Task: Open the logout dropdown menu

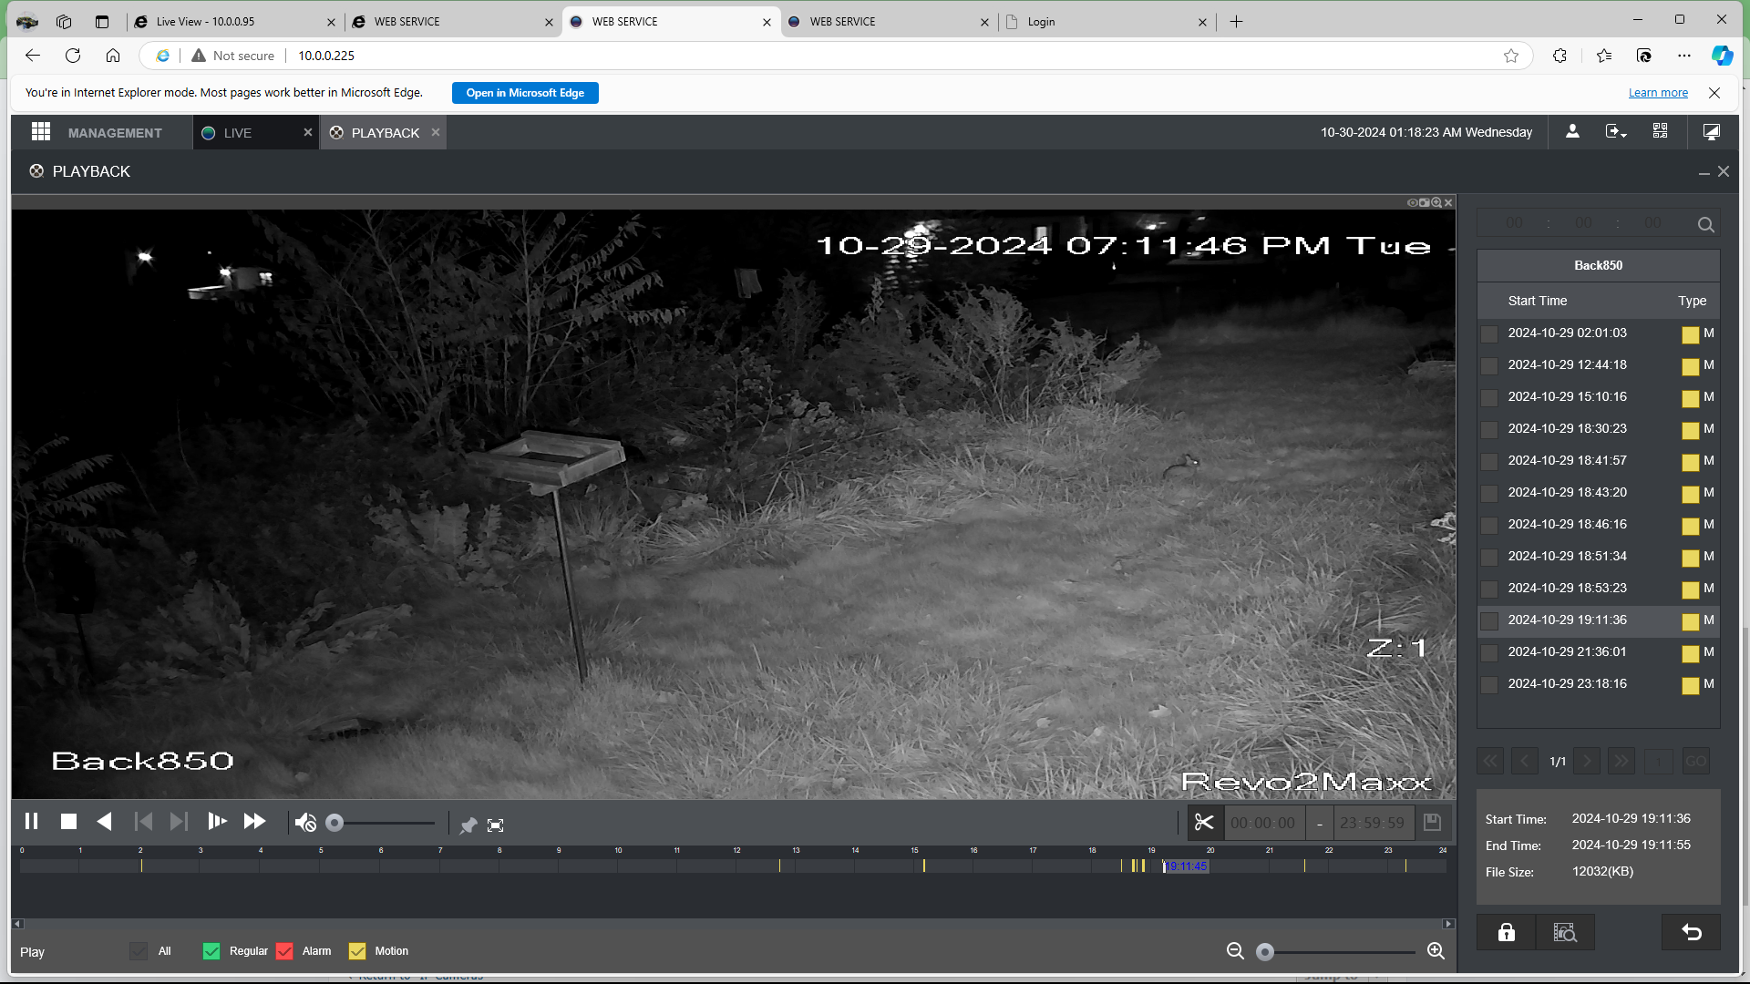Action: pyautogui.click(x=1616, y=131)
